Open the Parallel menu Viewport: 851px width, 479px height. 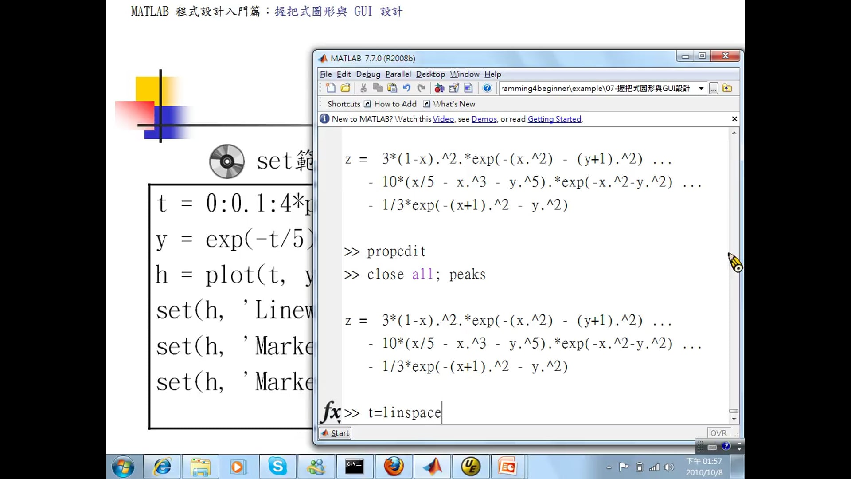(398, 74)
